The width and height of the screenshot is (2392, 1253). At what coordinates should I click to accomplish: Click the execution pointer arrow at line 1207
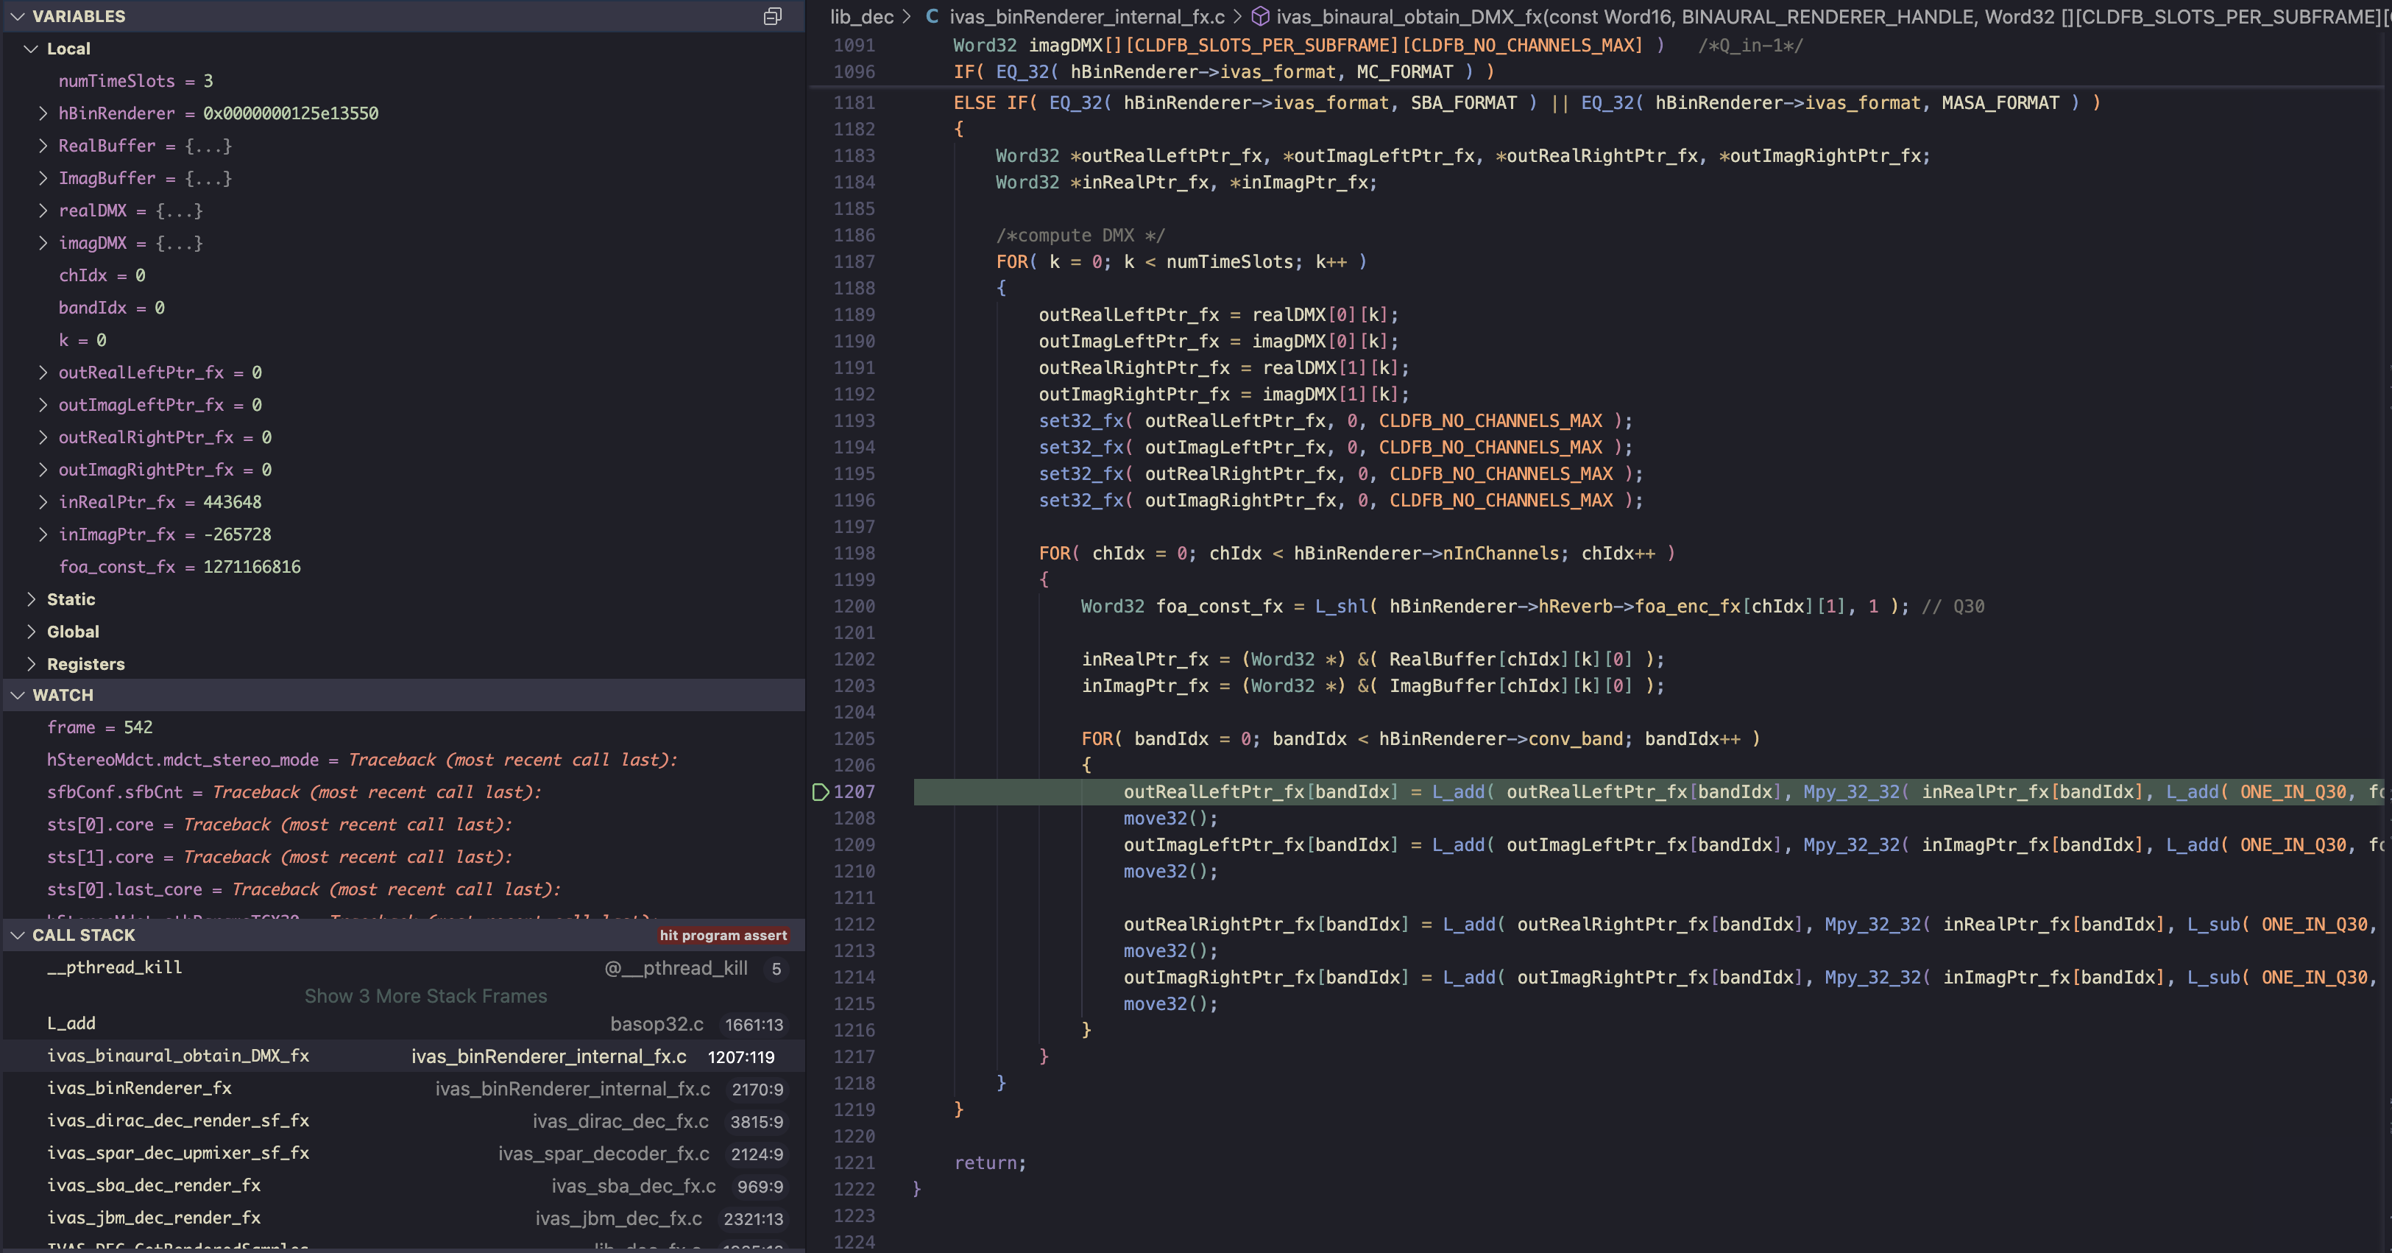[820, 791]
